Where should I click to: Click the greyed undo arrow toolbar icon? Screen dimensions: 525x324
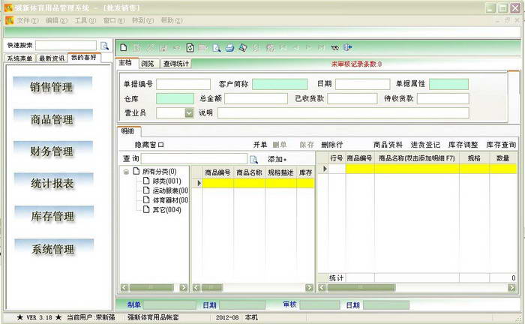[176, 48]
